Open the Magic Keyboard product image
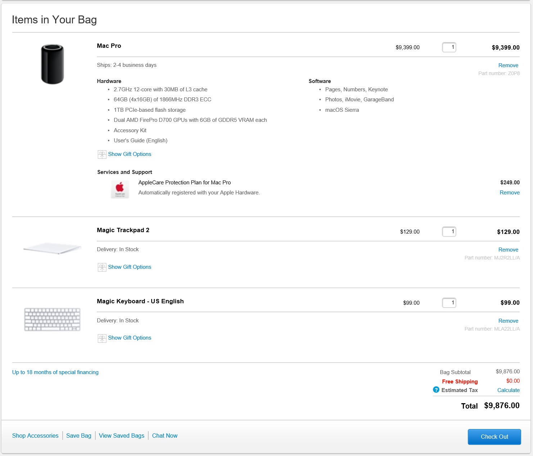The height and width of the screenshot is (456, 533). click(53, 319)
